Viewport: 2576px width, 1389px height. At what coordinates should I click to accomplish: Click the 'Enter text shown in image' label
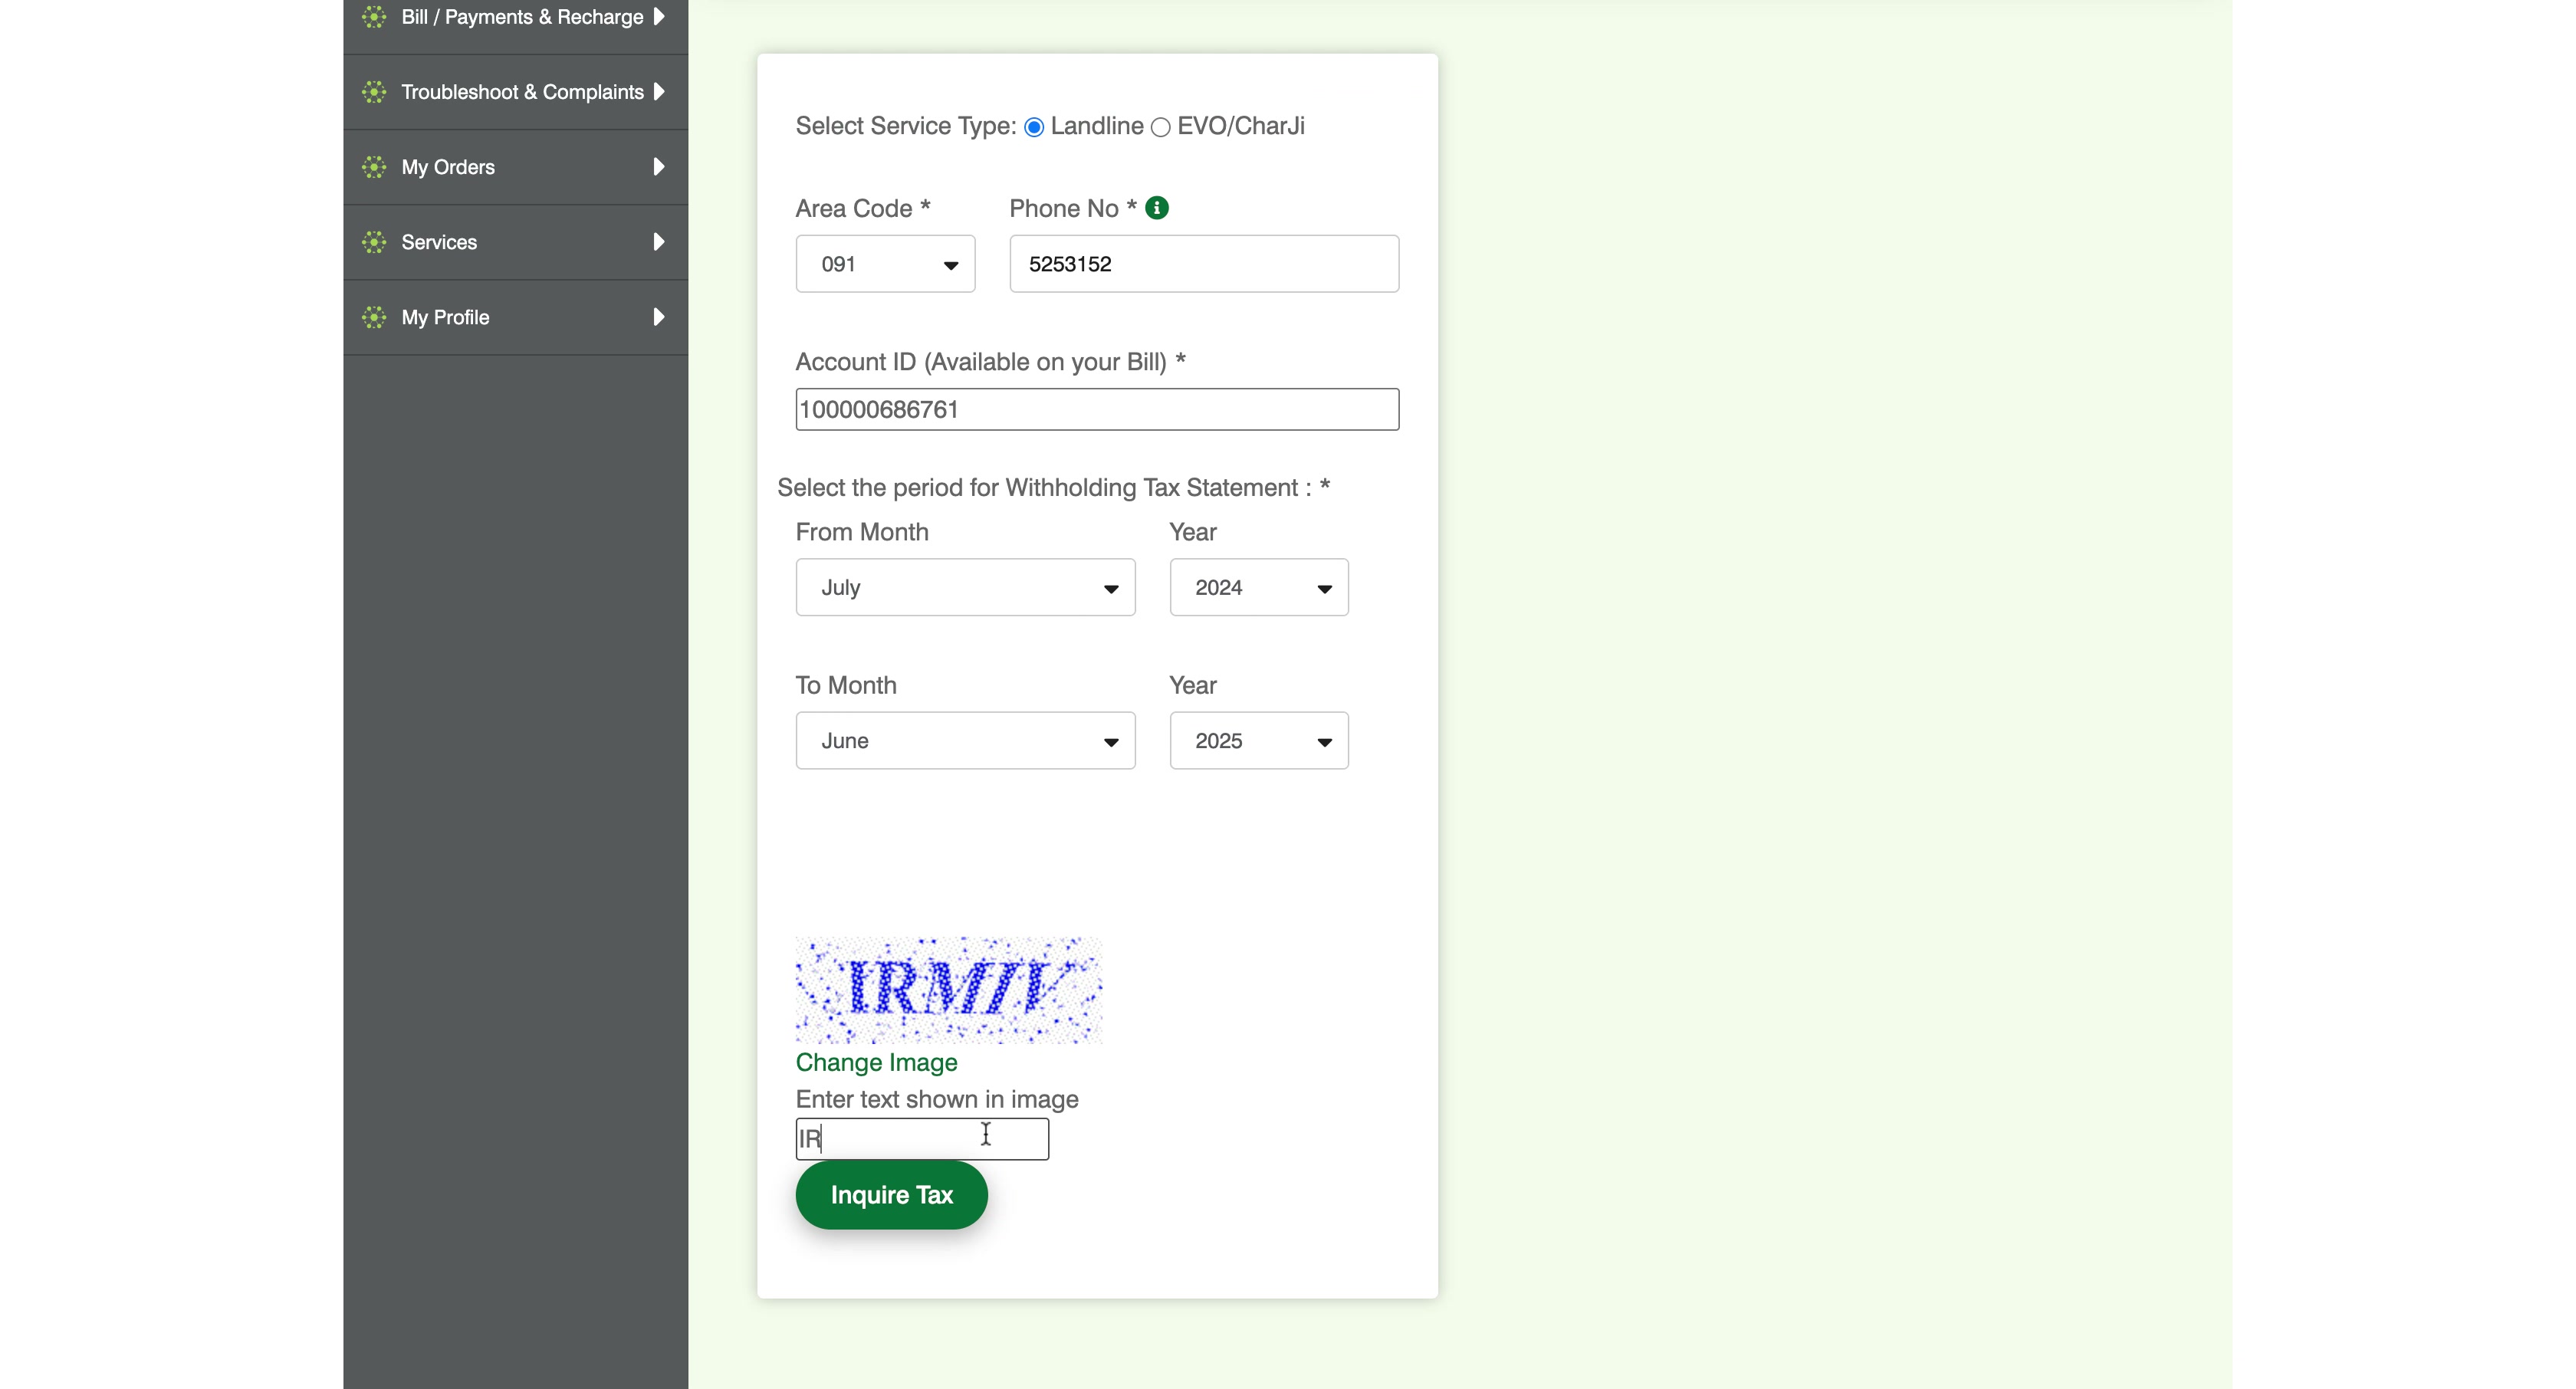tap(937, 1099)
